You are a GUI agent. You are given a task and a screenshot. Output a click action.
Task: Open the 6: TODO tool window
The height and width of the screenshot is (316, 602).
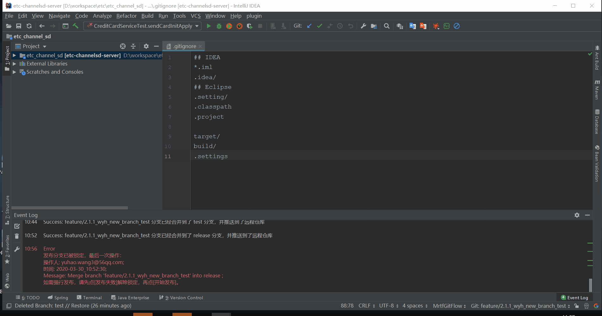(28, 298)
